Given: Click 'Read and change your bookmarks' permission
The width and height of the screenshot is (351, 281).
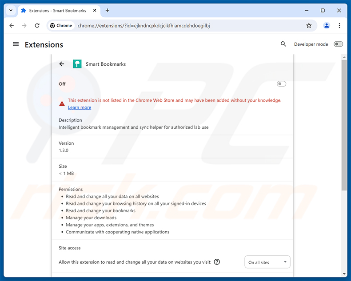Looking at the screenshot, I should (100, 210).
